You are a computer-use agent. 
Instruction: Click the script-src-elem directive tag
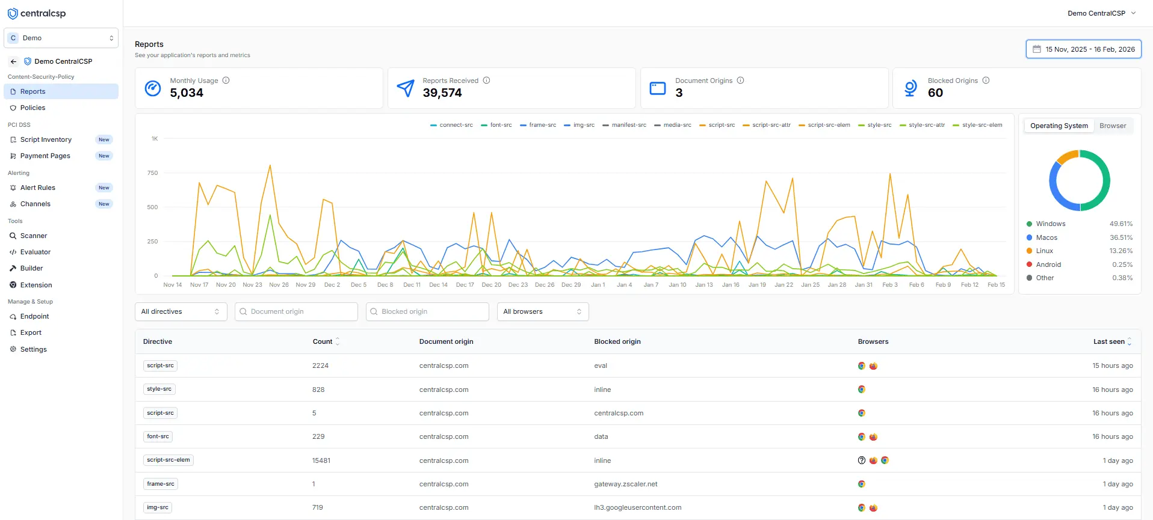pos(168,460)
